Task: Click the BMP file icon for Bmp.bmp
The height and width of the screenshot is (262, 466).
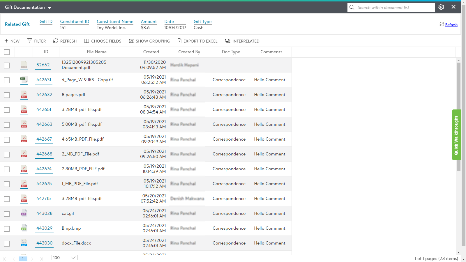Action: 24,228
